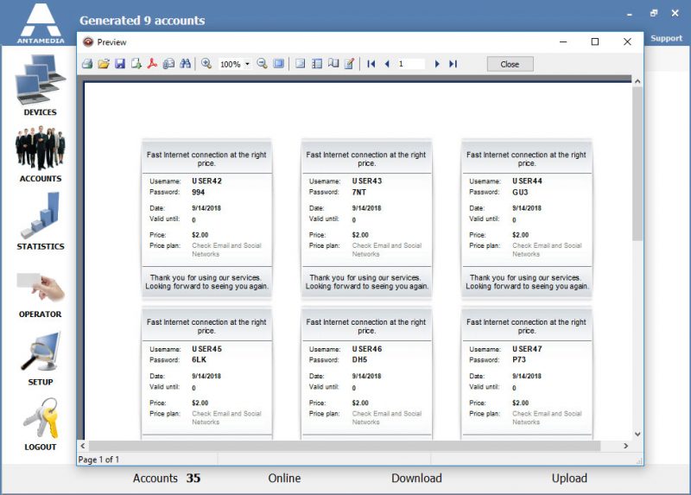Screen dimensions: 691x495
Task: Click the vertical scrollbar down arrow
Action: pos(637,434)
